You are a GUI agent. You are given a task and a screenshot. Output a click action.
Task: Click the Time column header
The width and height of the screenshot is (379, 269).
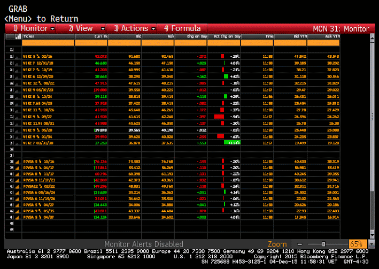click(x=257, y=36)
